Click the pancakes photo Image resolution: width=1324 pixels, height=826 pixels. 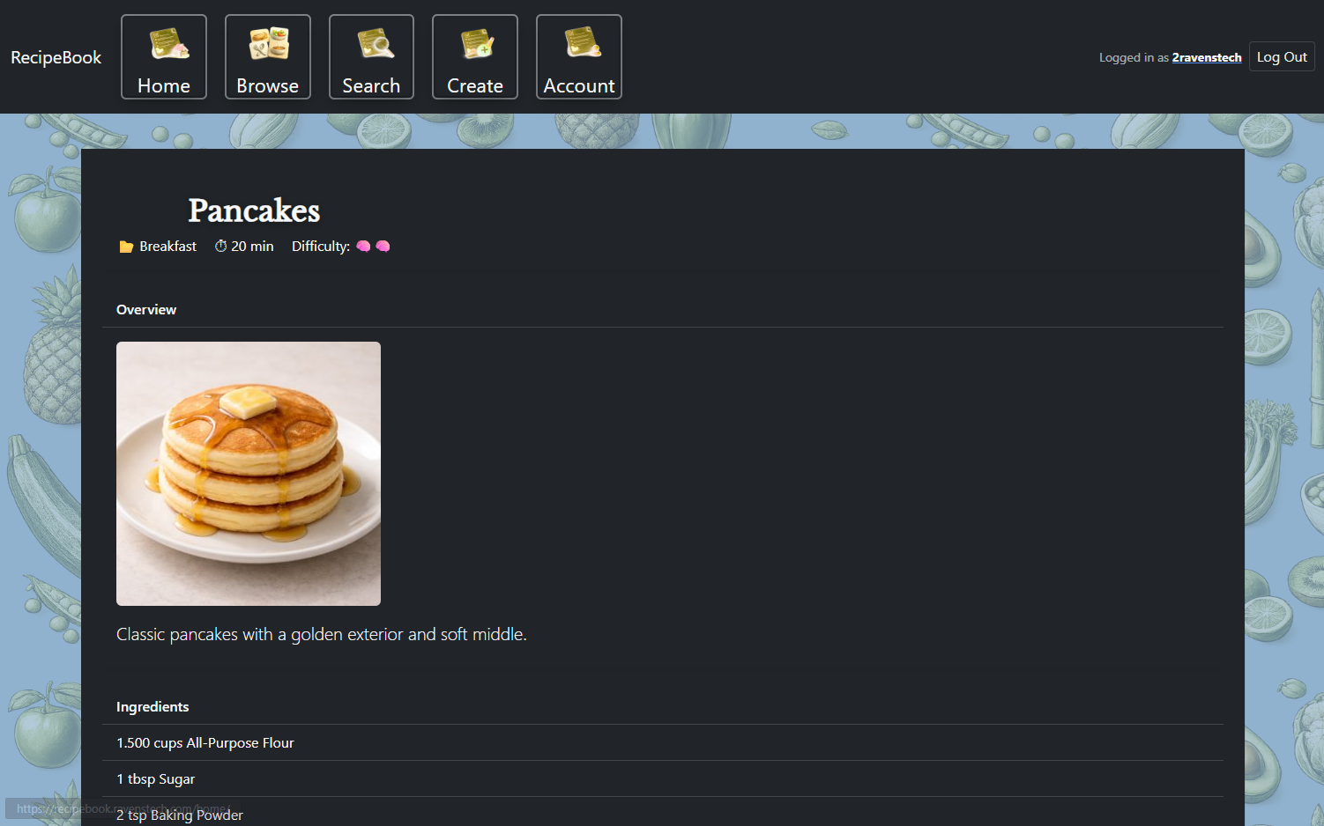[248, 473]
